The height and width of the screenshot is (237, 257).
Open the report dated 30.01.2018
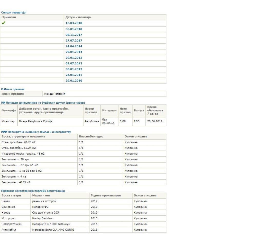tap(74, 29)
